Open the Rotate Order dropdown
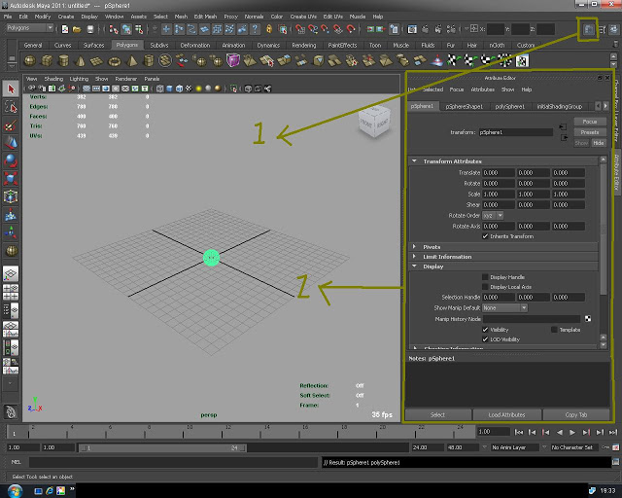Image resolution: width=622 pixels, height=498 pixels. pos(493,216)
